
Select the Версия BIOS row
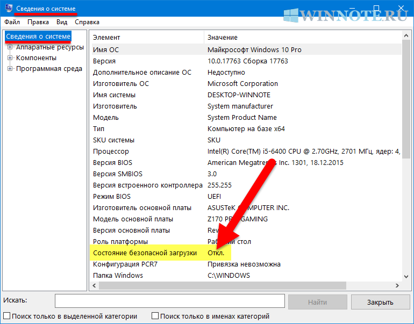[x=247, y=162]
